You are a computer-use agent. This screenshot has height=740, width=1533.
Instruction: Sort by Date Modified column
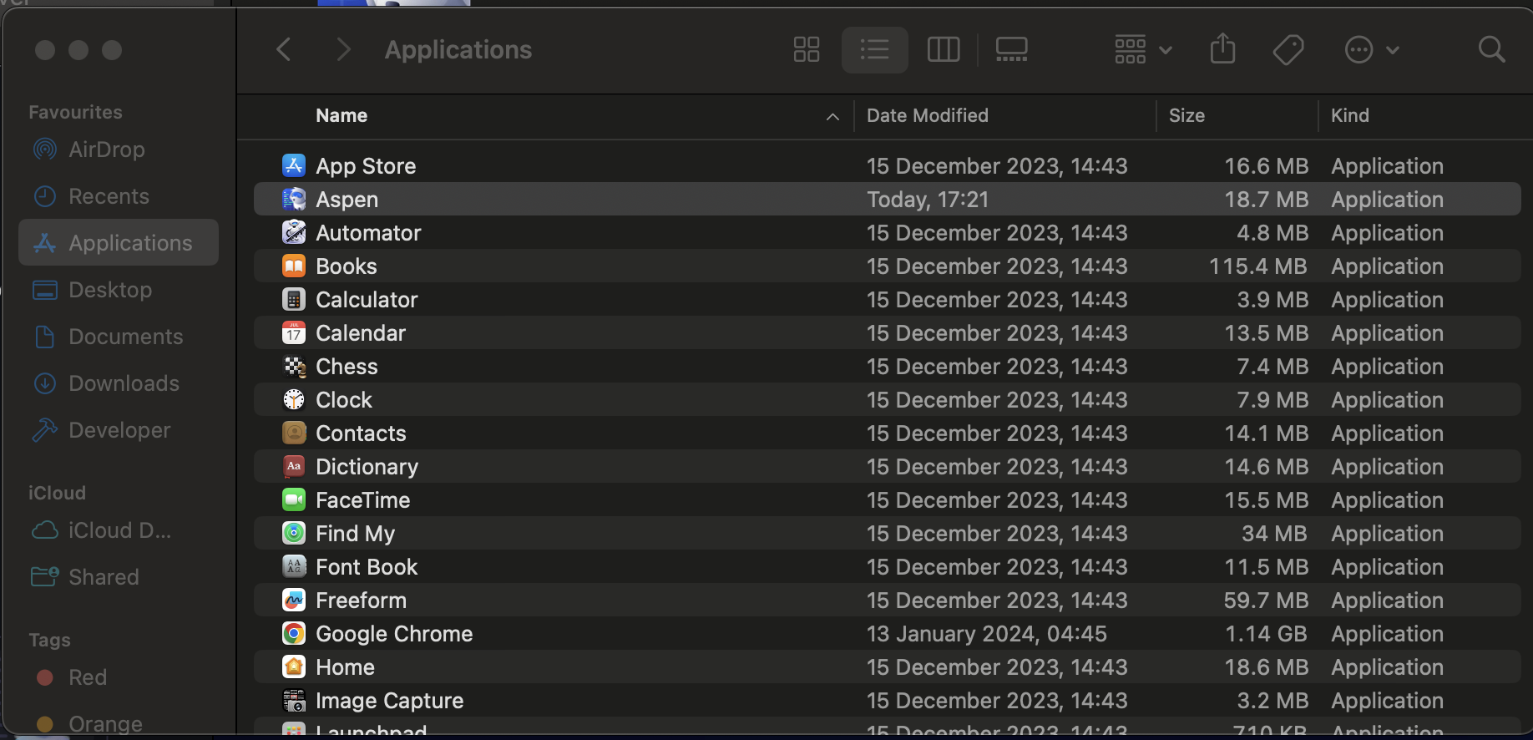tap(927, 115)
